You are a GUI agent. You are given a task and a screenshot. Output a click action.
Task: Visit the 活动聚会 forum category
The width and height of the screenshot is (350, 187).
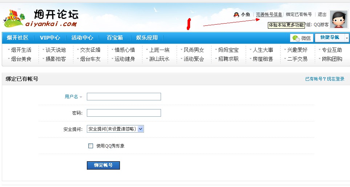(194, 59)
